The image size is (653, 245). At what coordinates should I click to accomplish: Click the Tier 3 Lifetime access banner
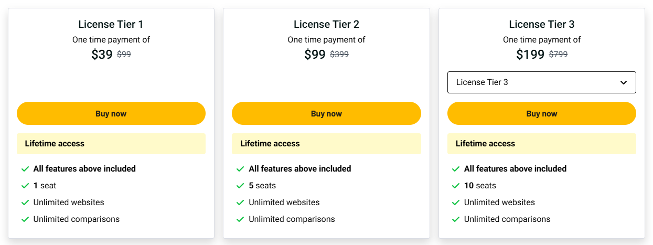541,144
